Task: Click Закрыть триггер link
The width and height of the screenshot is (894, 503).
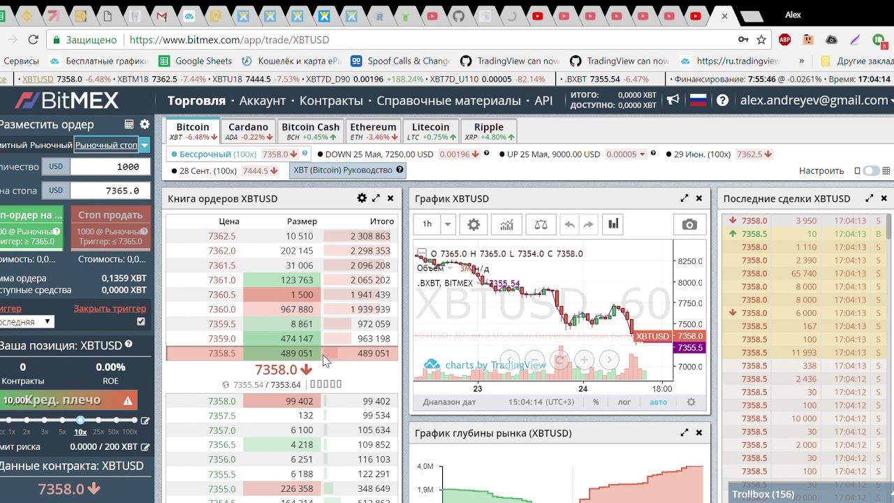Action: (x=110, y=308)
